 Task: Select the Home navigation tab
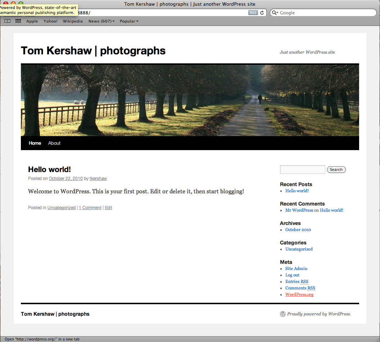point(35,143)
